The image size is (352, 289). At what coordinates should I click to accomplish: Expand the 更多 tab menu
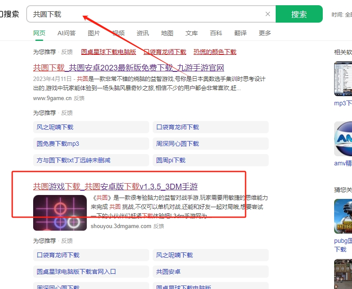(265, 33)
